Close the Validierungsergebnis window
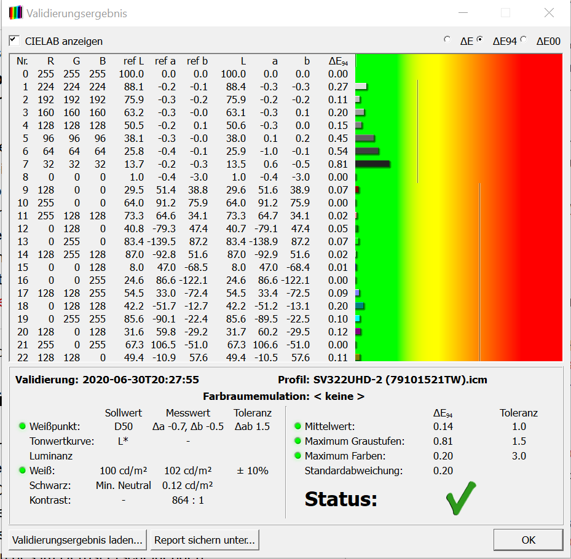Viewport: 571px width, 559px height. 549,13
